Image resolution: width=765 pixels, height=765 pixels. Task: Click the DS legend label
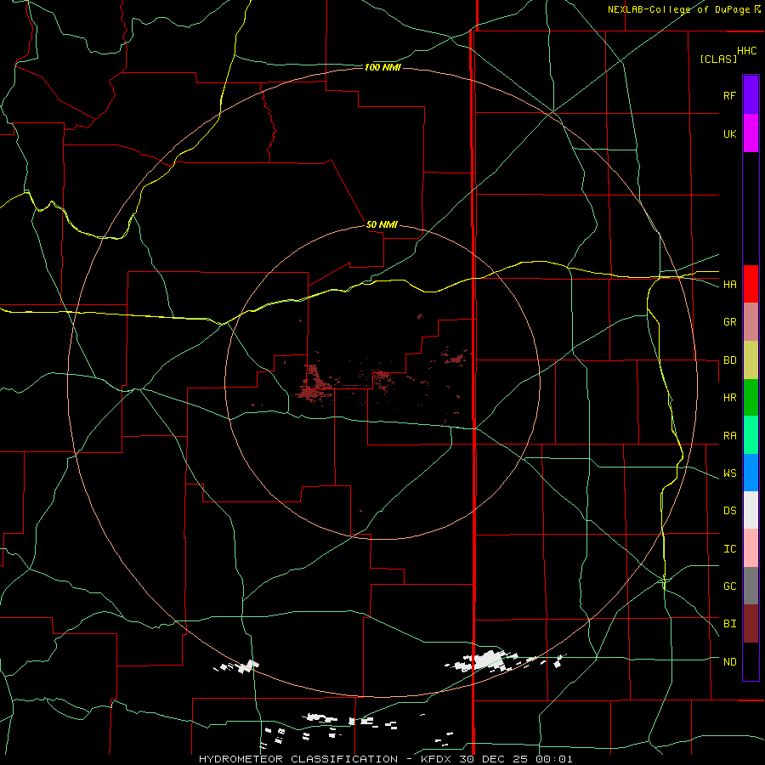click(729, 510)
